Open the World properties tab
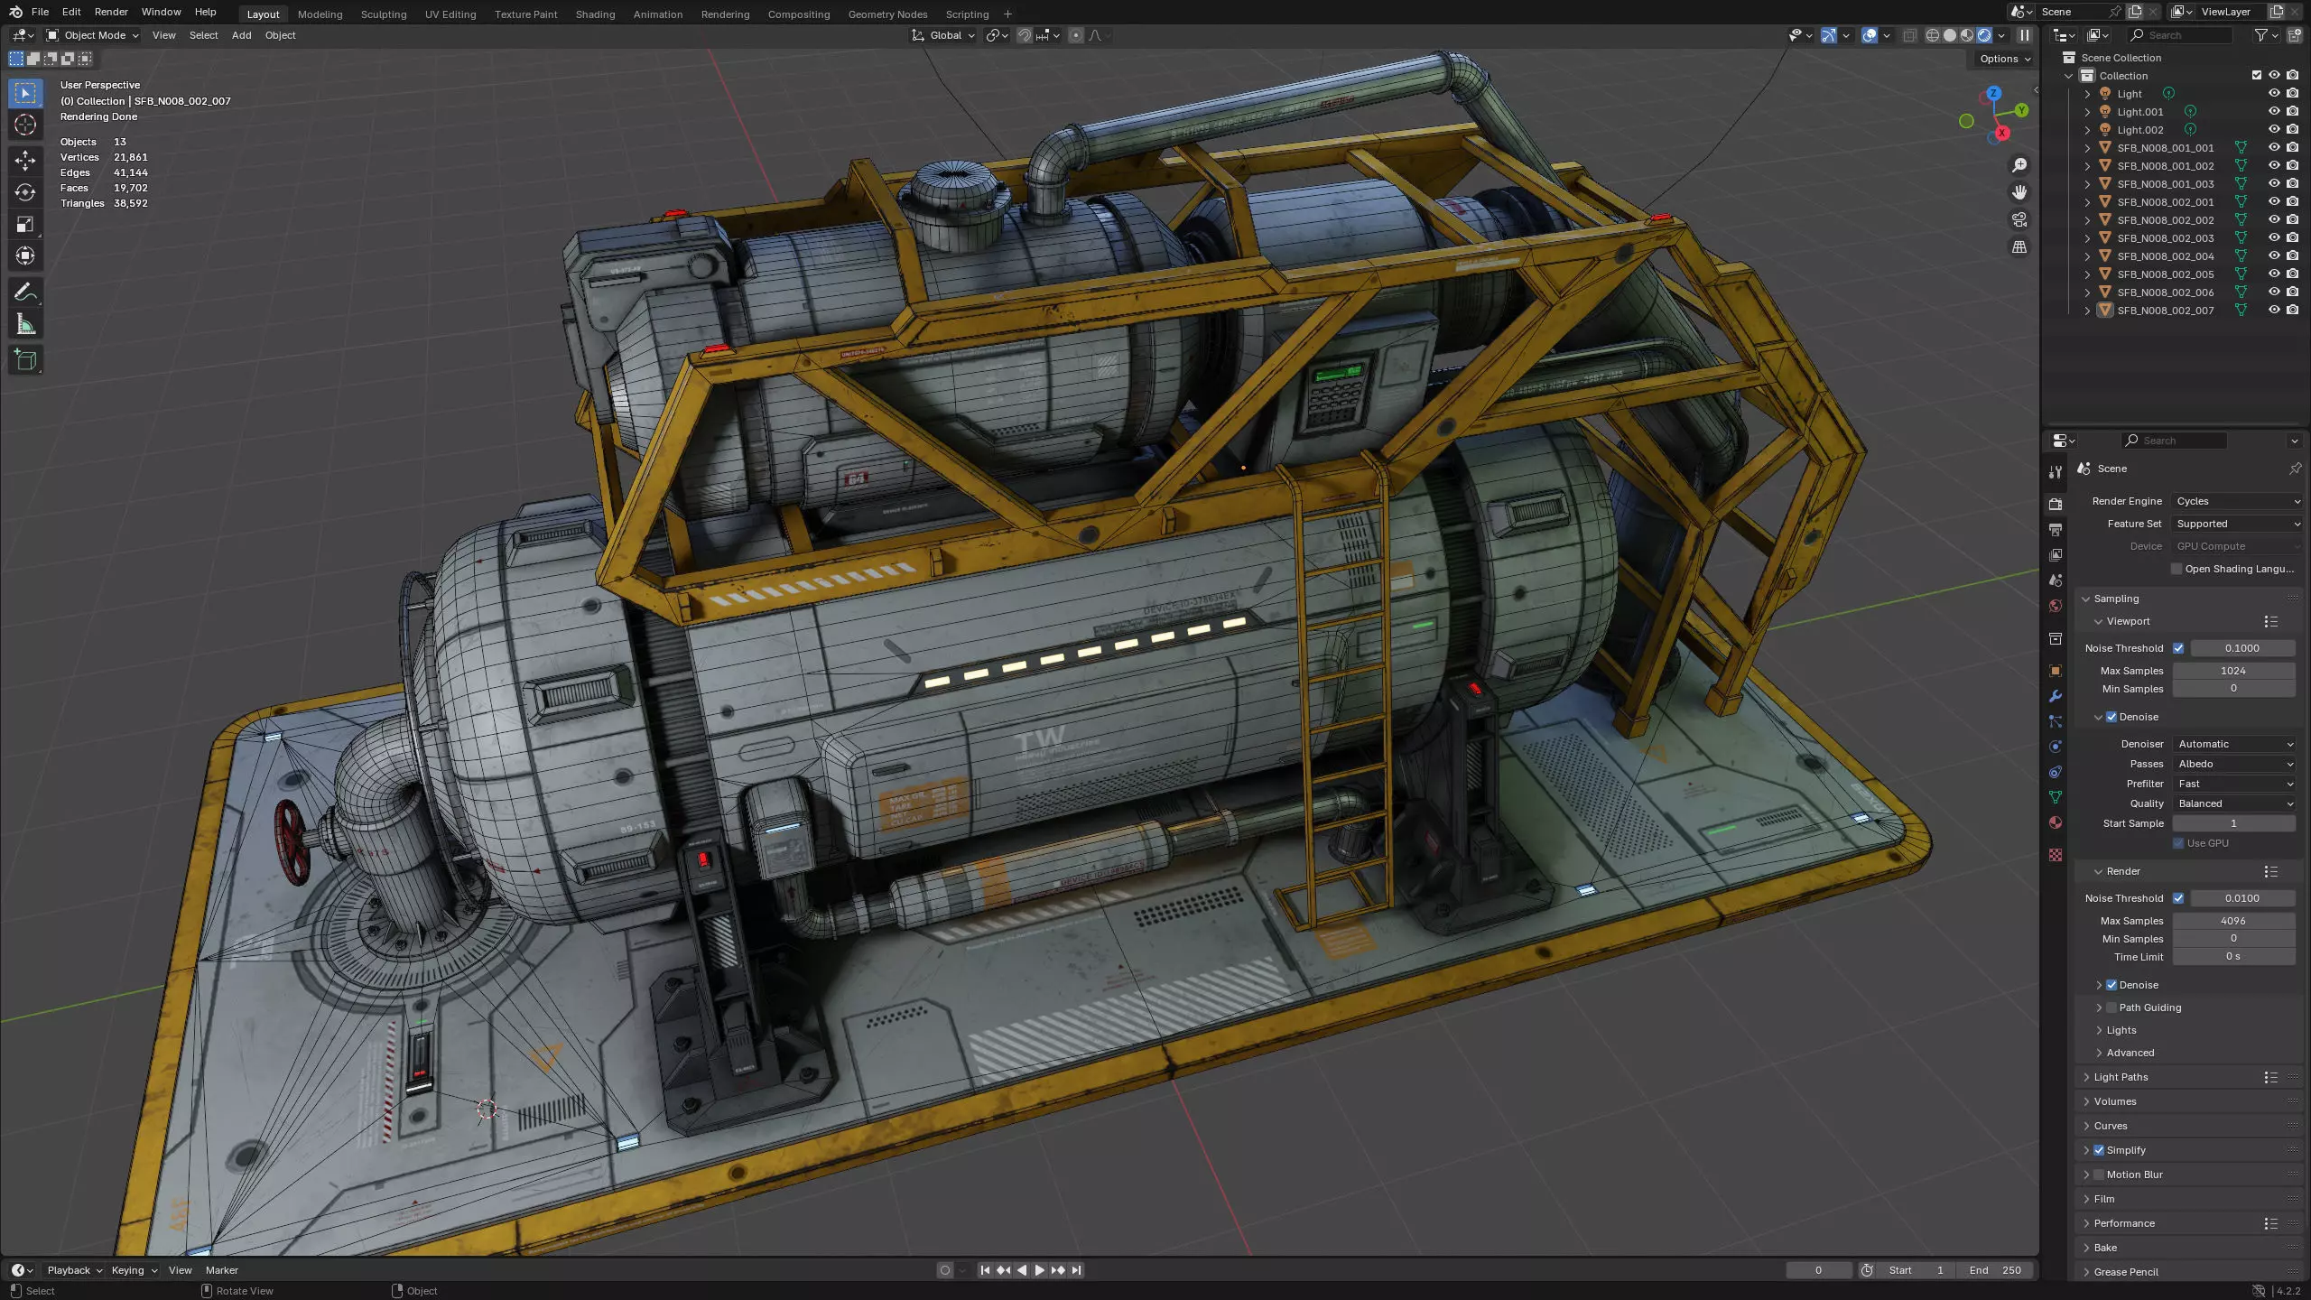The height and width of the screenshot is (1300, 2311). pos(2056,606)
